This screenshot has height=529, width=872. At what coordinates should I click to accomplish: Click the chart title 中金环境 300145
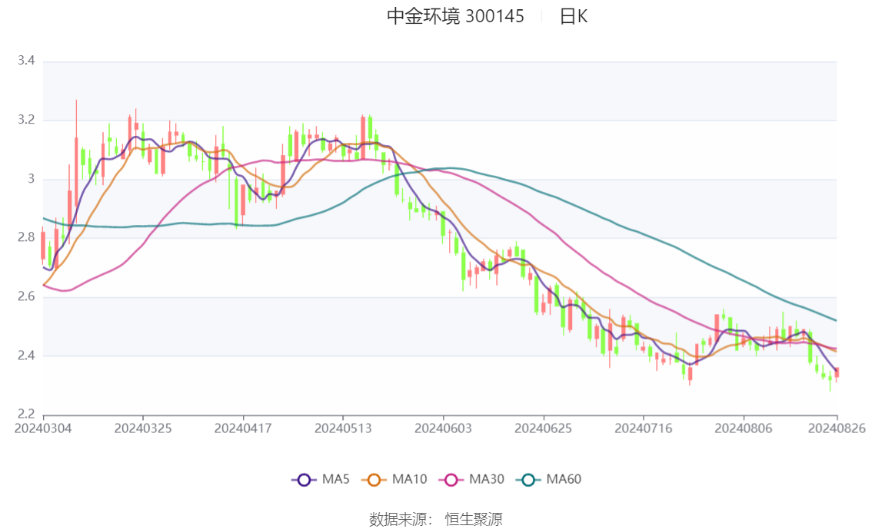455,16
